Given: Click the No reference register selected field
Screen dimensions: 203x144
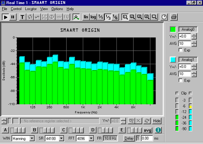Looking at the screenshot, I should click(60, 121).
